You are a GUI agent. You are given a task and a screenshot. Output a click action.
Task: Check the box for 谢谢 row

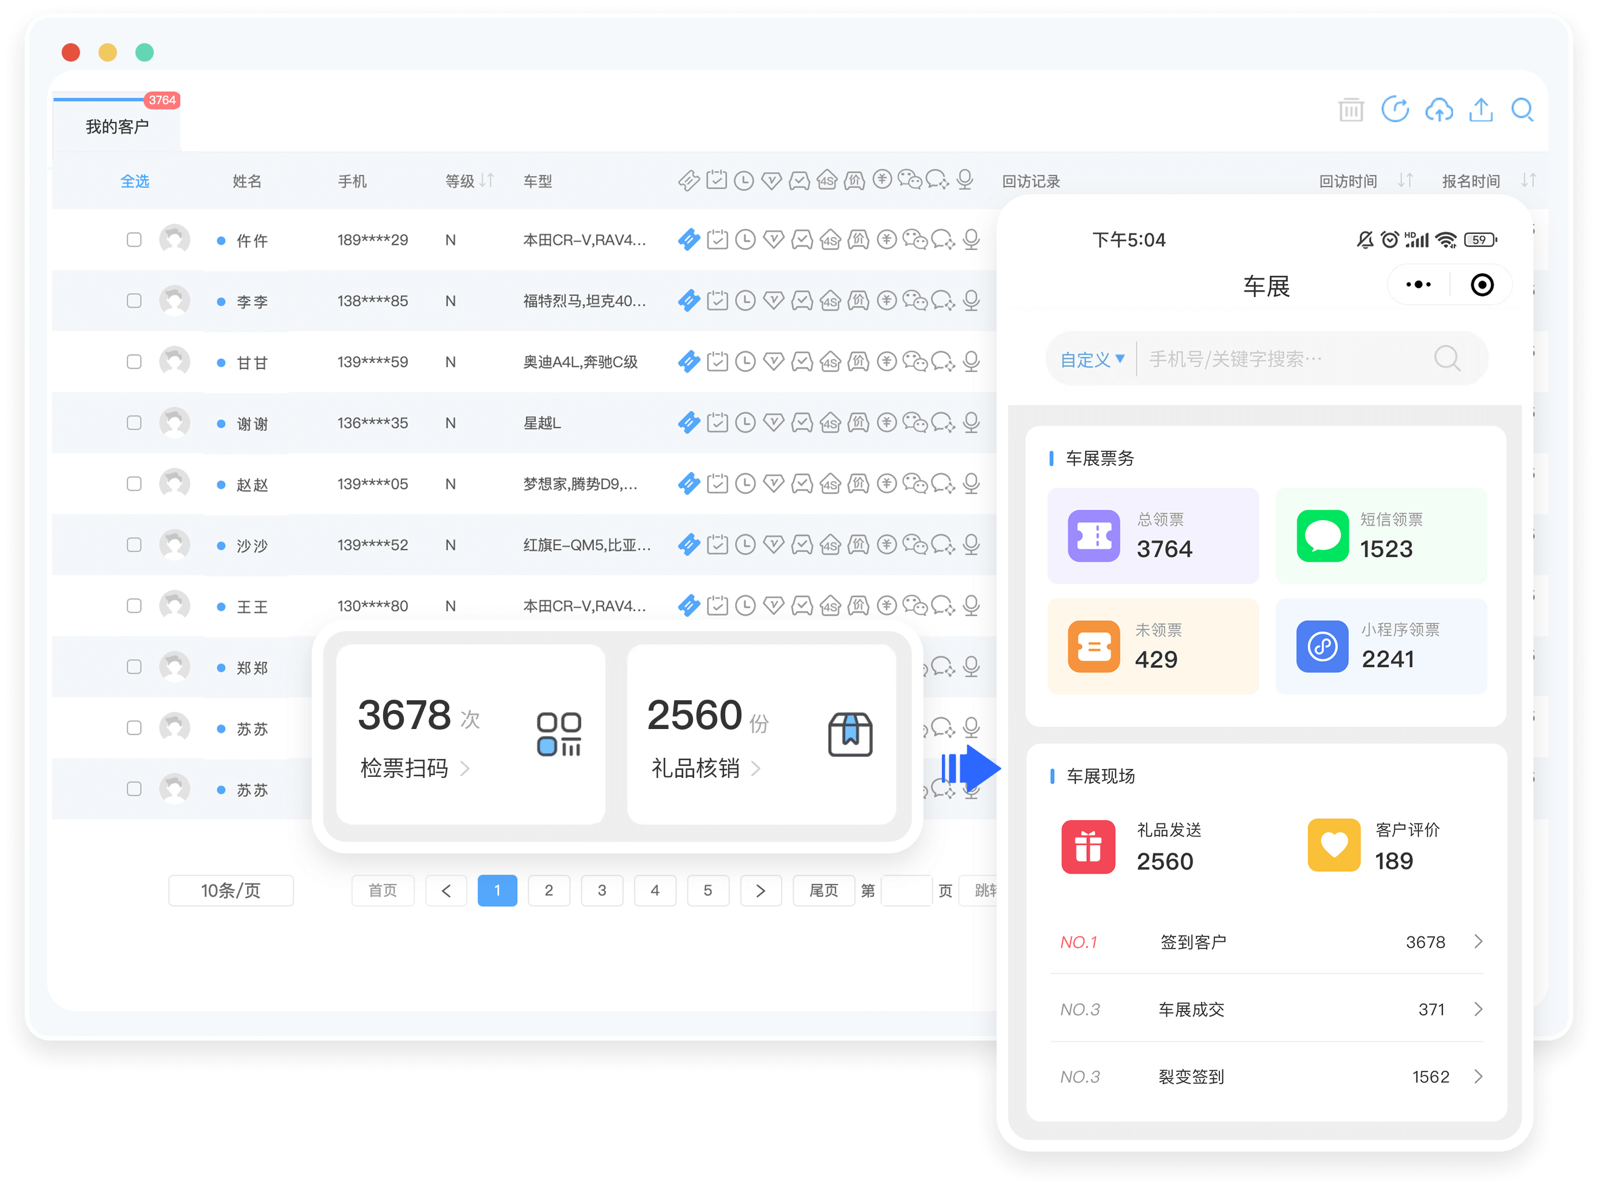[x=134, y=423]
